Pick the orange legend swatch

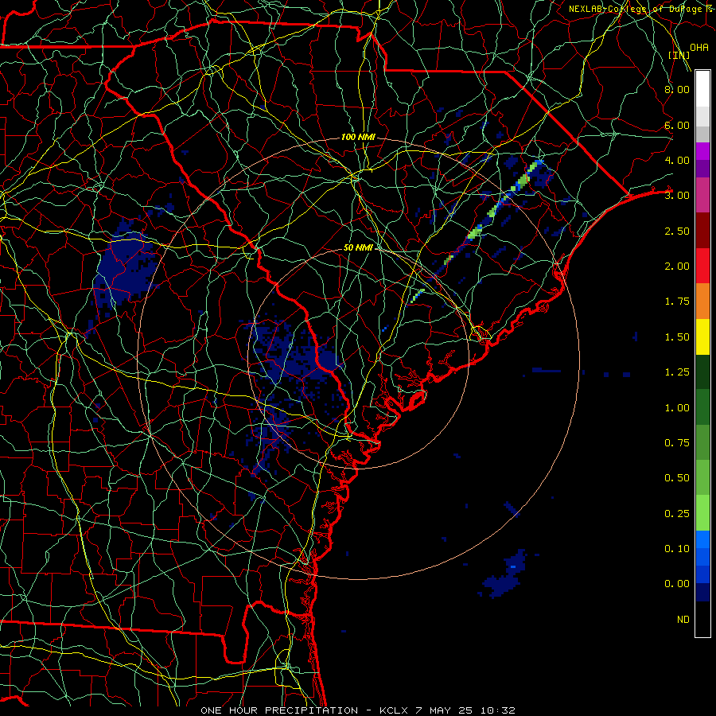click(x=702, y=302)
